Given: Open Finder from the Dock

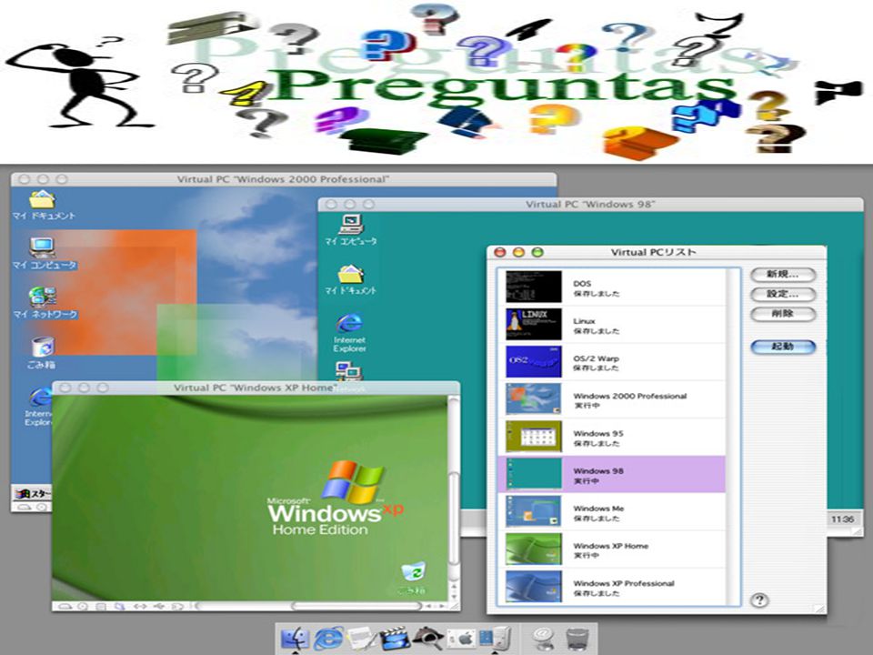Looking at the screenshot, I should [296, 637].
